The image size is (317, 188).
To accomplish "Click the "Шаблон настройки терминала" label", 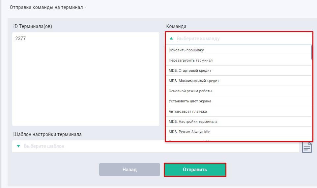I will point(47,134).
